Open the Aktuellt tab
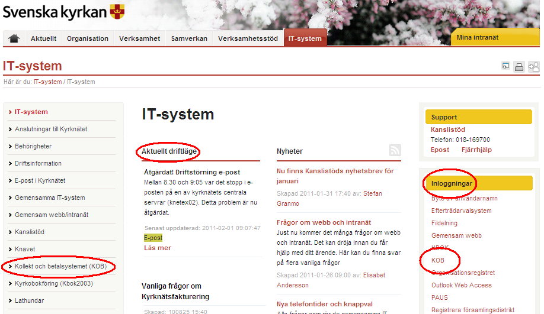The image size is (544, 314). pyautogui.click(x=43, y=38)
